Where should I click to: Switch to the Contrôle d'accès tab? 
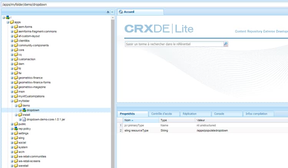tap(164, 114)
